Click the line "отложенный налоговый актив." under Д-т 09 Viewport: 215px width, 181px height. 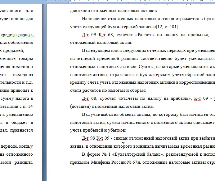(x=101, y=43)
